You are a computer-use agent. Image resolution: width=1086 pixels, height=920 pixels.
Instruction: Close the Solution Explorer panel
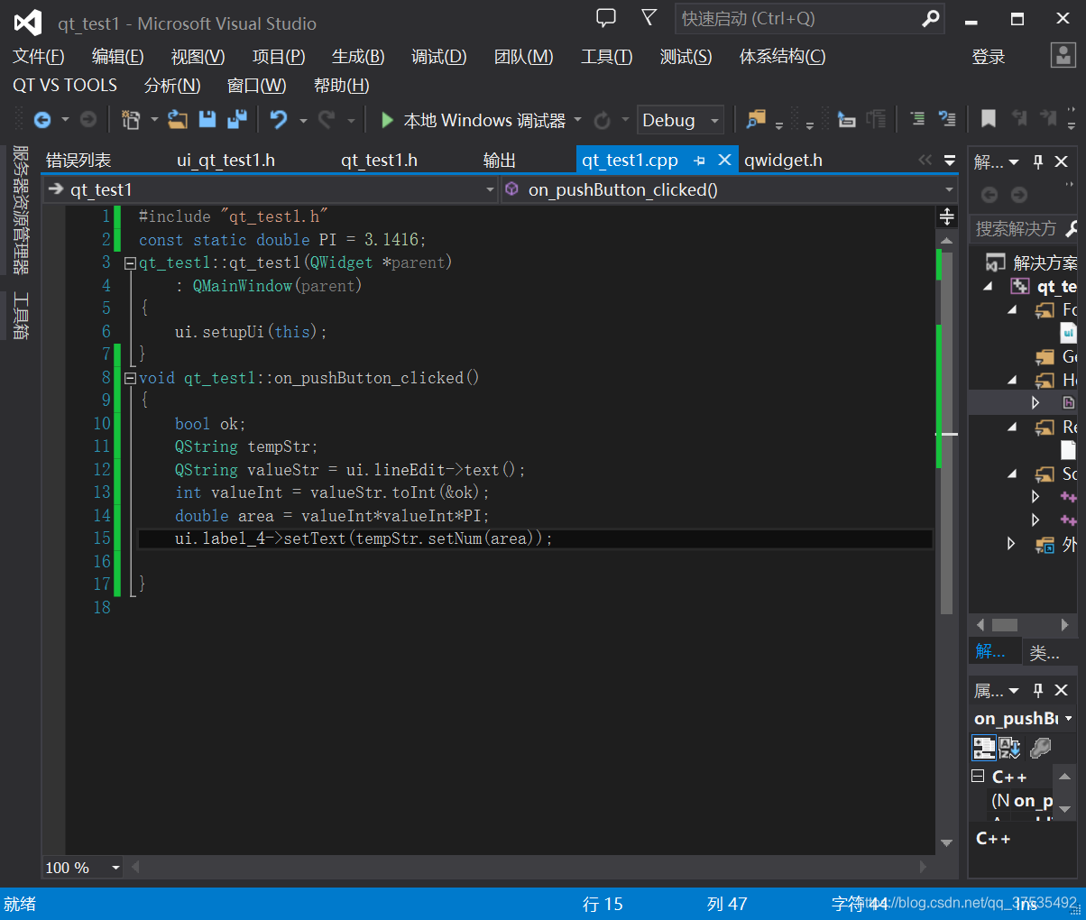point(1062,161)
